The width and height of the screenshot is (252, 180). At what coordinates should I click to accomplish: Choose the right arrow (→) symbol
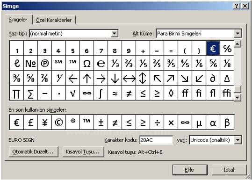pos(101,78)
